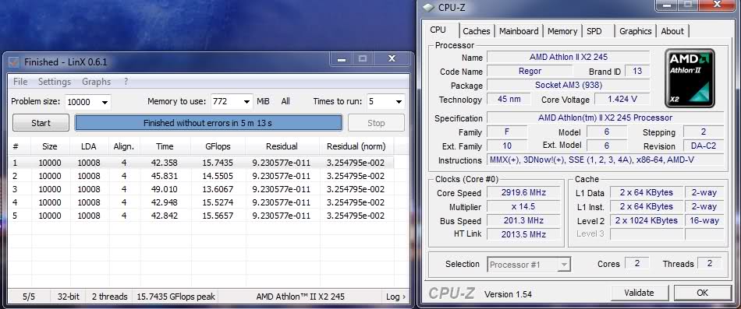The width and height of the screenshot is (741, 309).
Task: Click the Code Name field 'Regor'
Action: tap(530, 72)
